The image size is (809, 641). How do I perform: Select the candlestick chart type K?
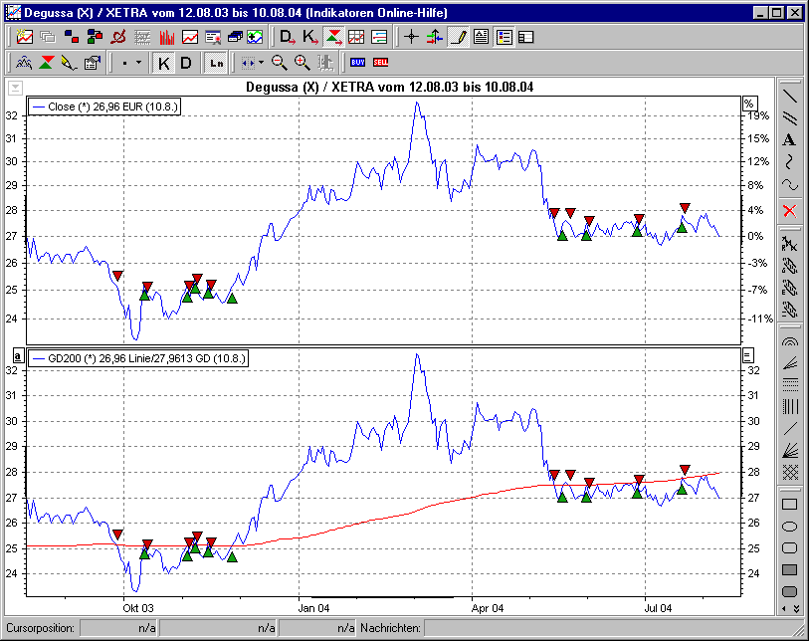[x=162, y=62]
